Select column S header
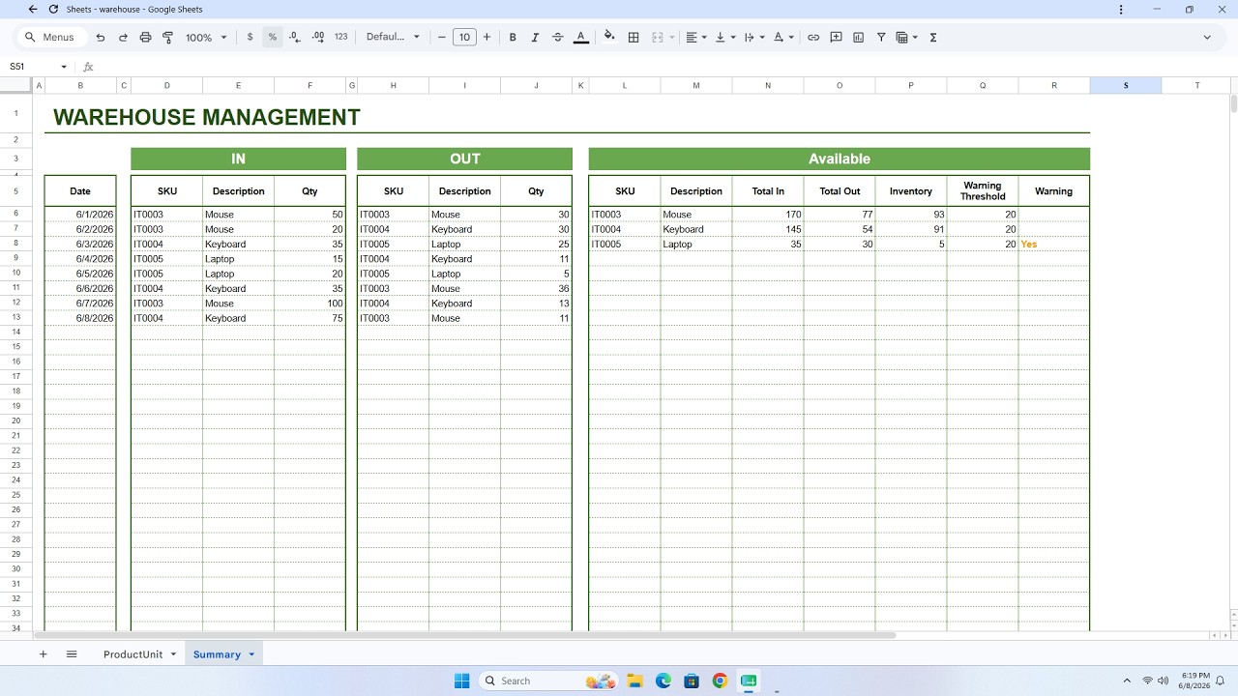 (x=1126, y=85)
